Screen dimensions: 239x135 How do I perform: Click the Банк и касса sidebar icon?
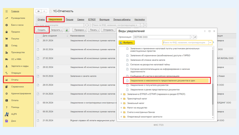[7, 25]
